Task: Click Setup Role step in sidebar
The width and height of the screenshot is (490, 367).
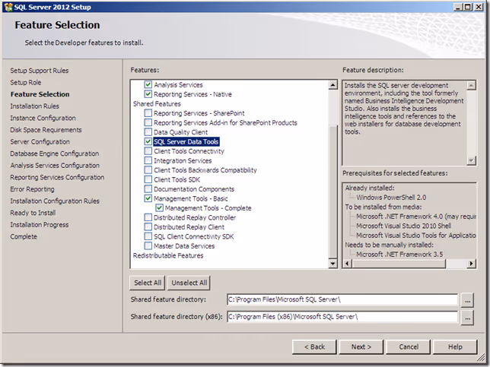Action: coord(26,82)
